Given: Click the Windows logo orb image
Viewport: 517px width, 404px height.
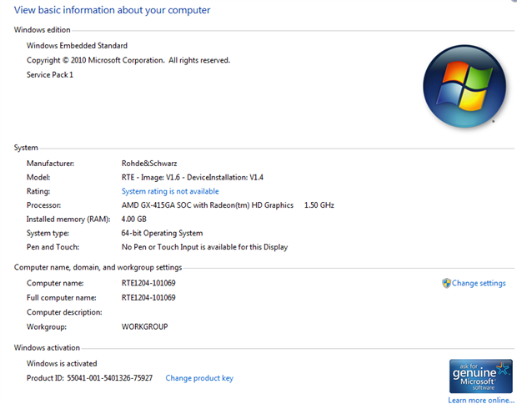Looking at the screenshot, I should pyautogui.click(x=464, y=87).
